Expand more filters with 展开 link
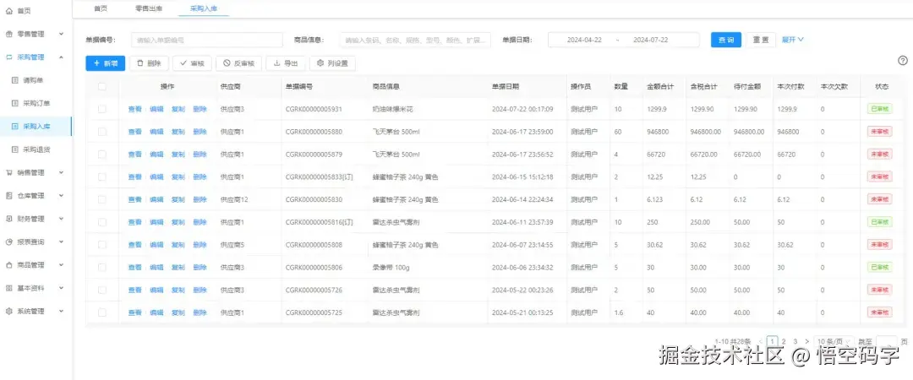Viewport: 913px width, 380px height. (x=792, y=40)
